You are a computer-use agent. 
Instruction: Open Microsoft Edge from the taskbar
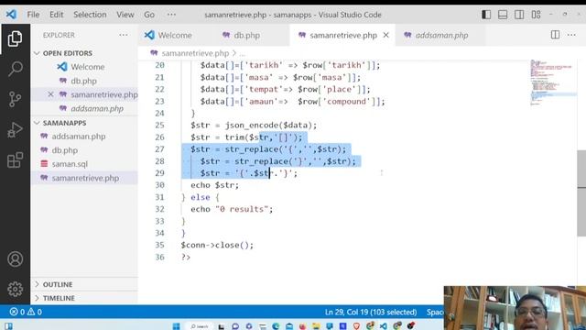(x=276, y=326)
